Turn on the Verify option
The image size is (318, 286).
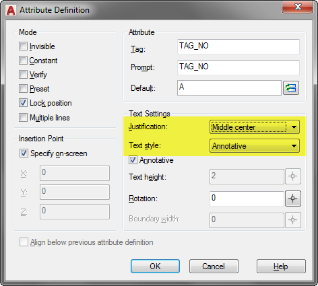point(23,75)
